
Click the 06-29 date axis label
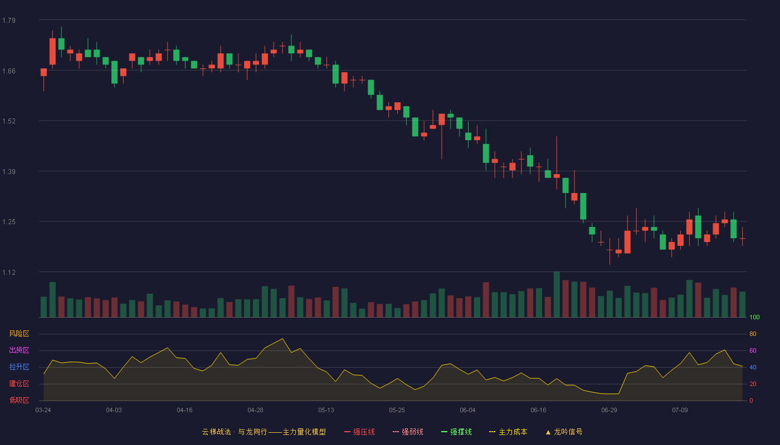click(x=609, y=410)
